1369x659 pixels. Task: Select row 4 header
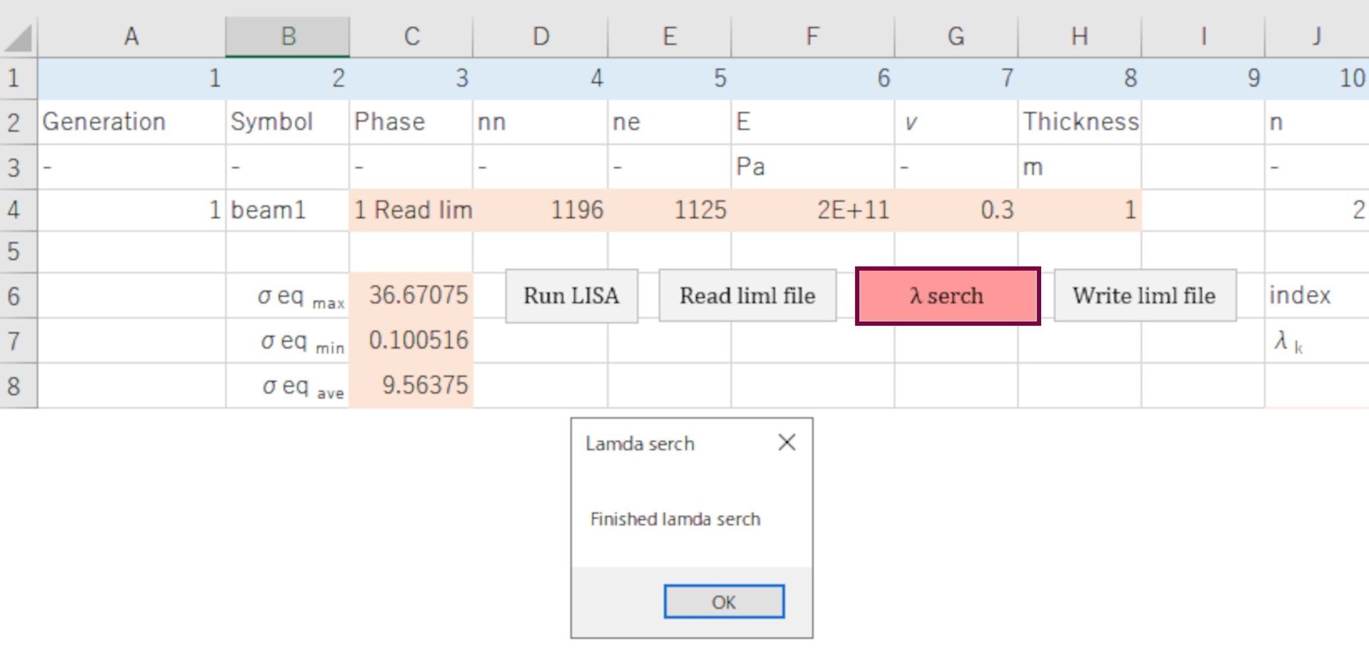pos(14,210)
